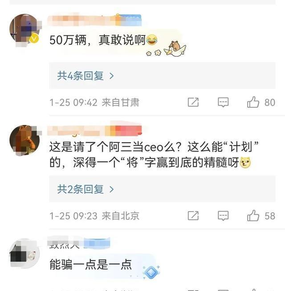Share the 1-25 09:42 comment

[193, 102]
